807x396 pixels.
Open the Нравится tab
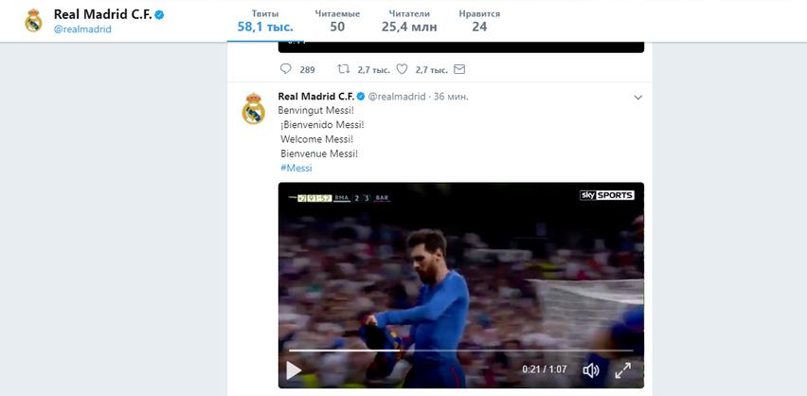pos(479,21)
